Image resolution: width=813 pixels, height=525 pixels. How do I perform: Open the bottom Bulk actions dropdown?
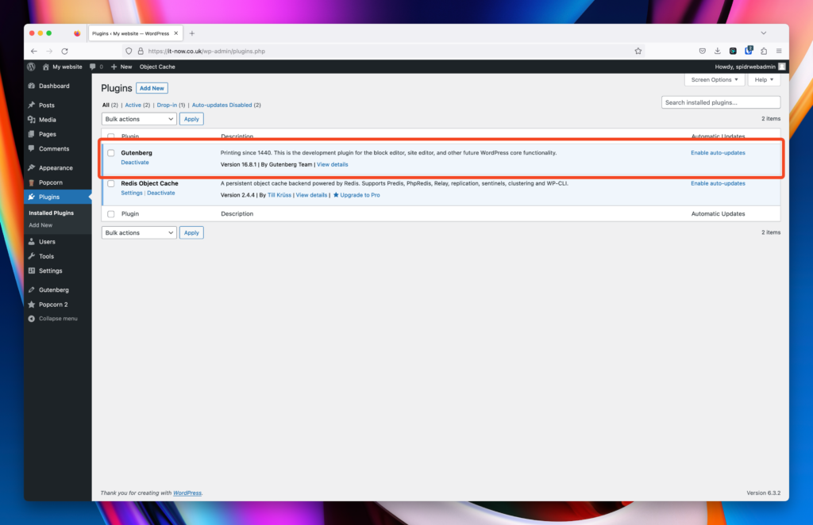[139, 233]
